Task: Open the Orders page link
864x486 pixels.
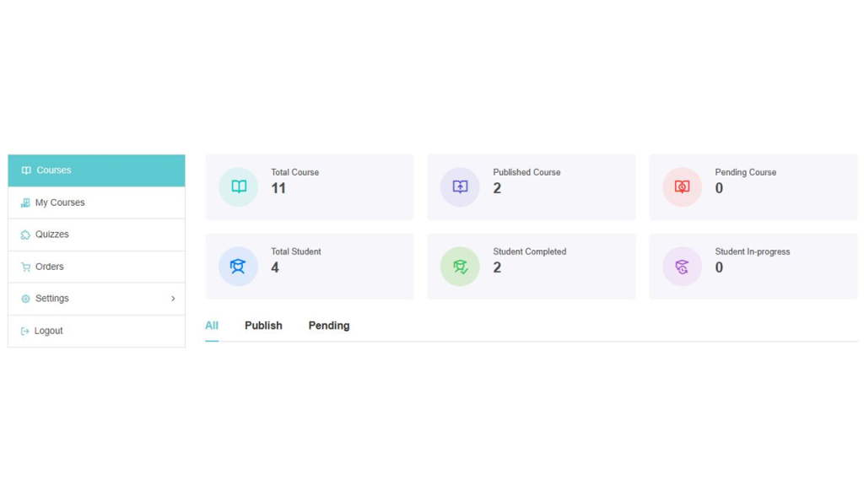Action: [50, 267]
